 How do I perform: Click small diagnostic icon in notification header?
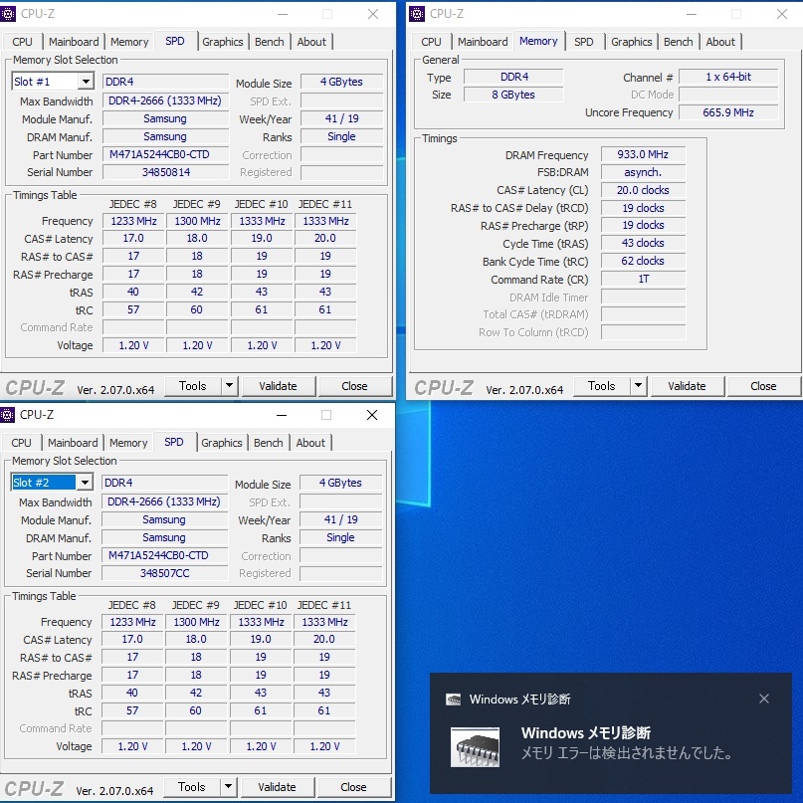(453, 700)
